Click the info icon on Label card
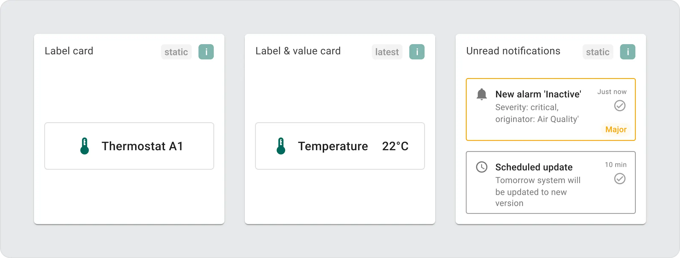 pos(206,52)
